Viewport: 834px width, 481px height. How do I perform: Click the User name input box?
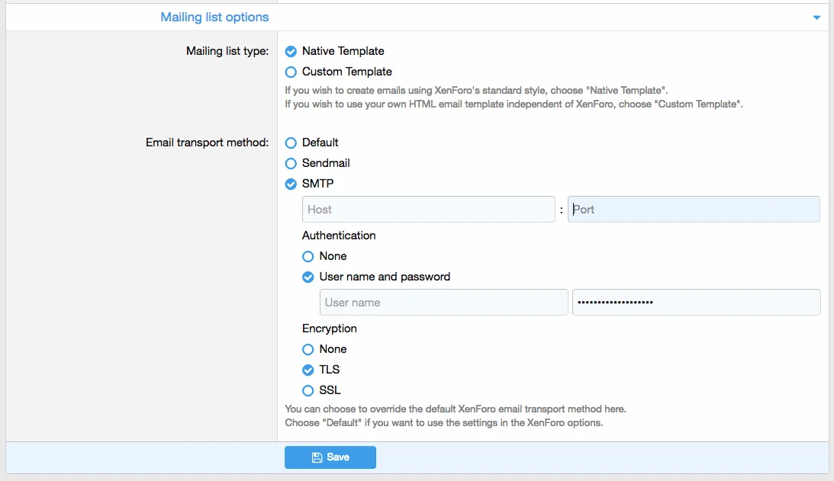coord(443,303)
